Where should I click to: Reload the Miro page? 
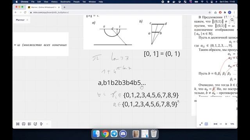[25, 12]
